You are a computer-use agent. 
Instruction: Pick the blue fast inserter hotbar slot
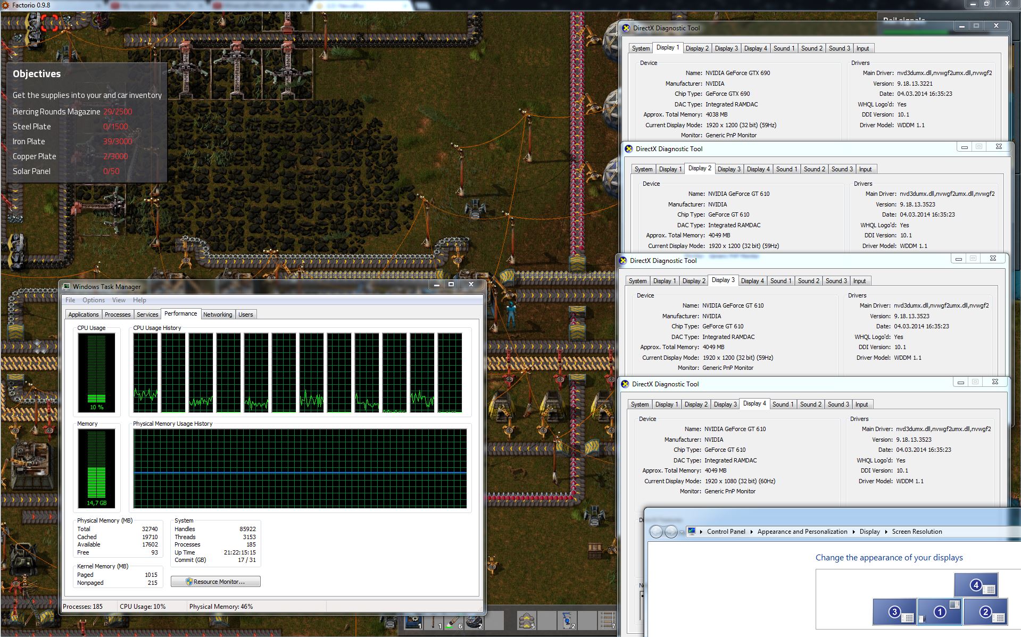click(567, 621)
